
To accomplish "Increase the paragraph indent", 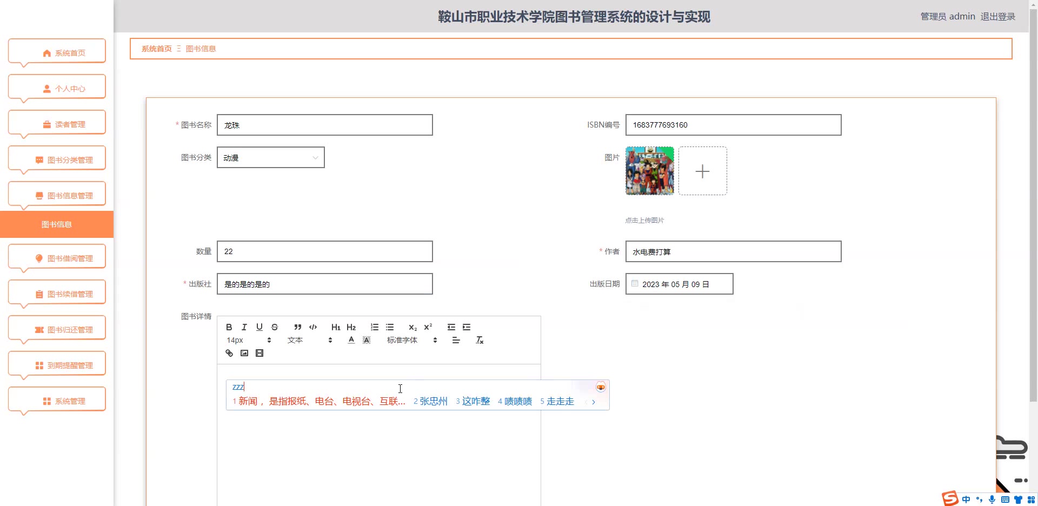I will (466, 327).
